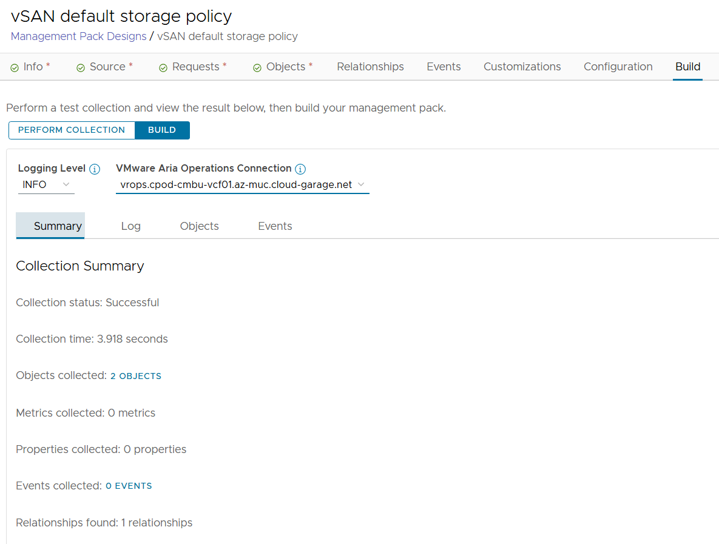The height and width of the screenshot is (544, 719).
Task: Open the VMware Aria Operations Connection dropdown
Action: (242, 185)
